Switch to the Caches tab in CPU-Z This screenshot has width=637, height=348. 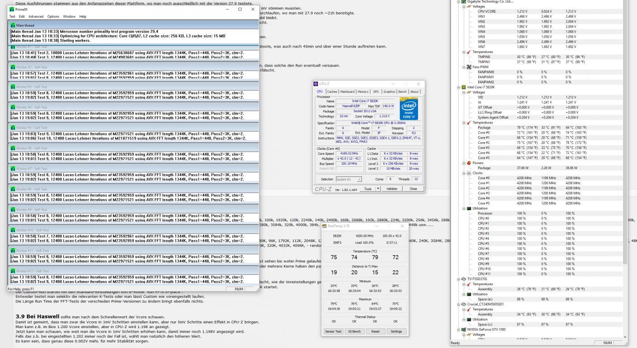(x=333, y=91)
